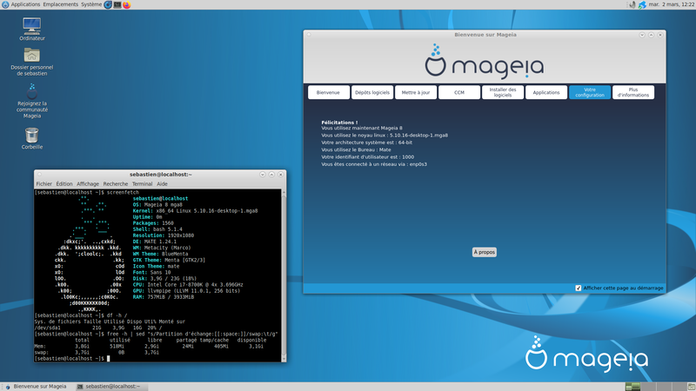Screen dimensions: 696x391
Task: Minimize the terminal window
Action: [263, 175]
